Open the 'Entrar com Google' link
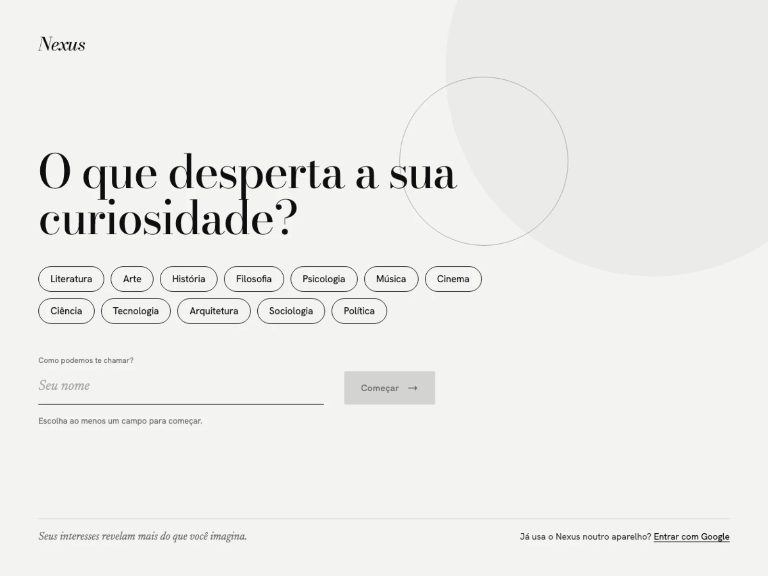The image size is (768, 576). pos(692,537)
